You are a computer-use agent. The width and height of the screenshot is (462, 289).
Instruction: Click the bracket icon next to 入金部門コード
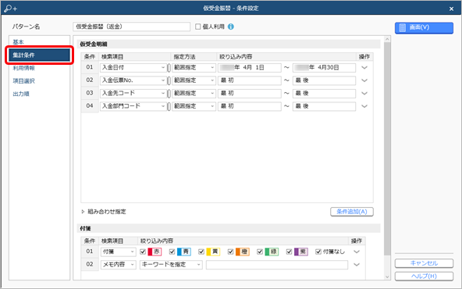coord(169,106)
